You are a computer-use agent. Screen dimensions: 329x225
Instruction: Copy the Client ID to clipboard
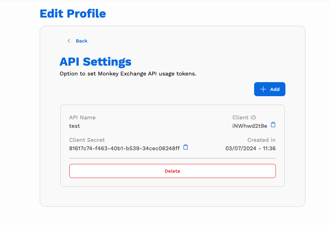[273, 125]
